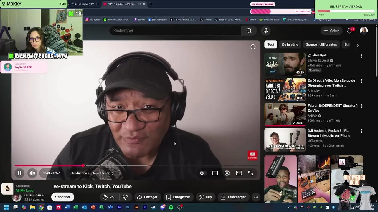Click the magnifier search button

(x=249, y=31)
